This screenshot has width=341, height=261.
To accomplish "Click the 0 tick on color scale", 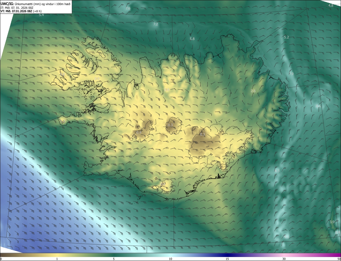I will coord(1,259).
